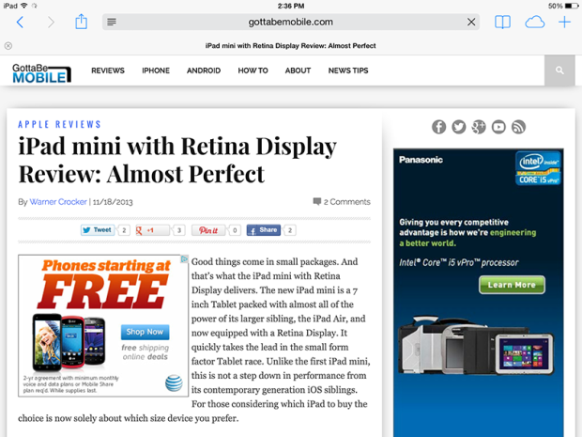Select the iPad mini Review tab title

(x=291, y=46)
